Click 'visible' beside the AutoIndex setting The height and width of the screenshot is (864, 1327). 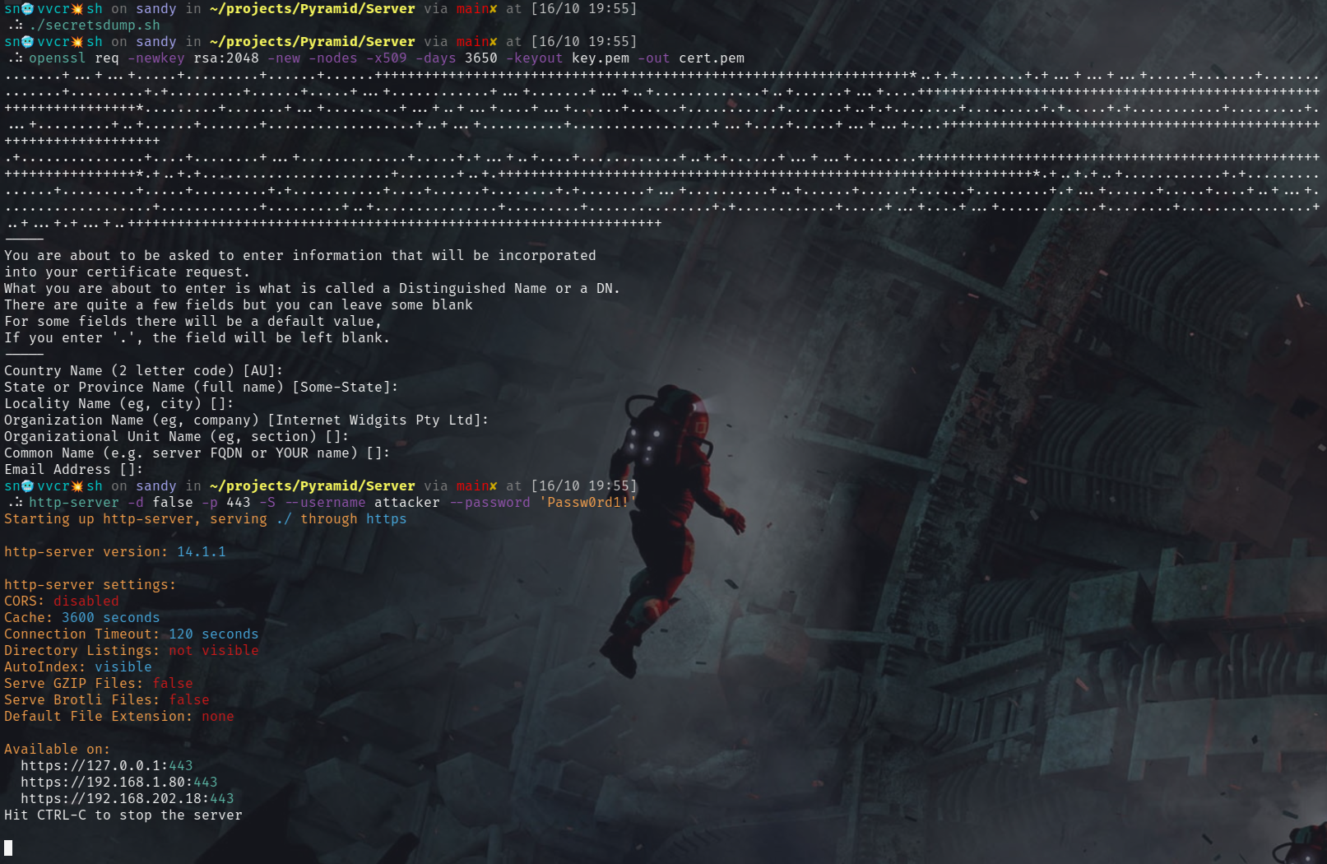pos(123,667)
